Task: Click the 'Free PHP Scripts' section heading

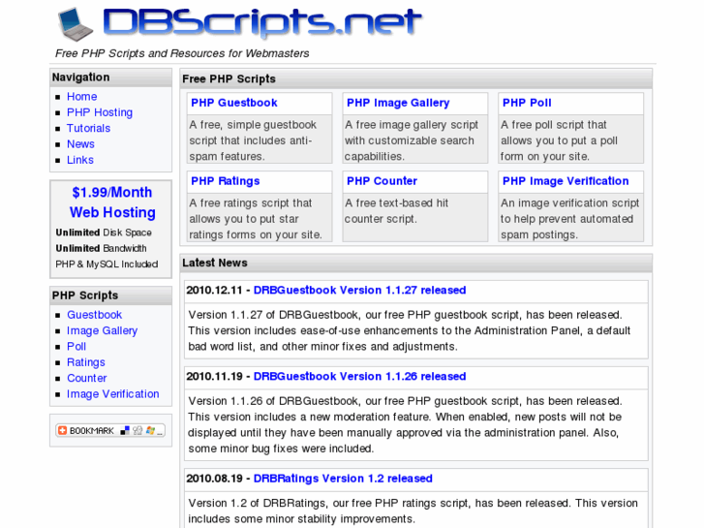Action: click(229, 79)
